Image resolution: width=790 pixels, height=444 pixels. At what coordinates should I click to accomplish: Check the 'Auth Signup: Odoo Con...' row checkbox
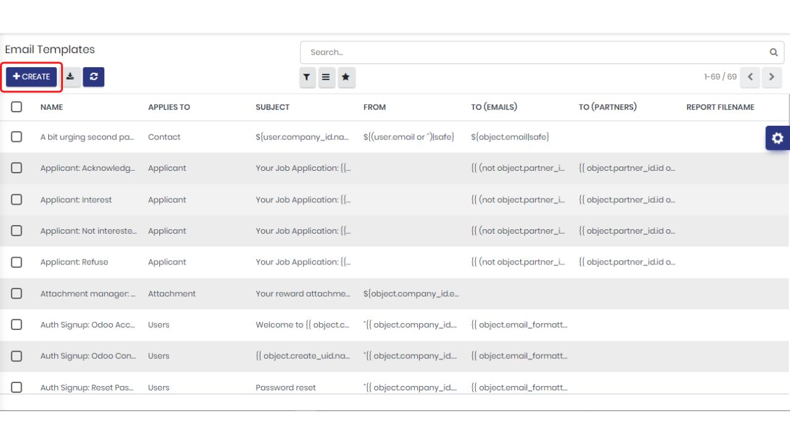click(x=17, y=356)
